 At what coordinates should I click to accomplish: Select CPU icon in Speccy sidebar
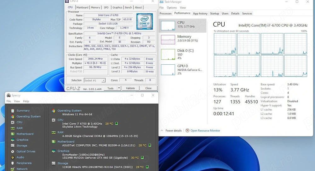(13, 122)
